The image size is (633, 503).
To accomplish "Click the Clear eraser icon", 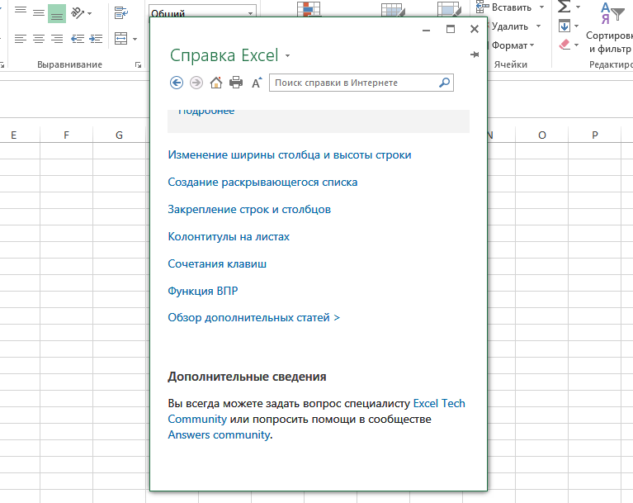I will click(x=565, y=45).
